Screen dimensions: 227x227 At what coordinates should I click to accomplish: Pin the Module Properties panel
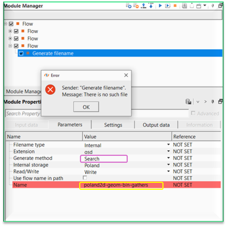point(212,101)
